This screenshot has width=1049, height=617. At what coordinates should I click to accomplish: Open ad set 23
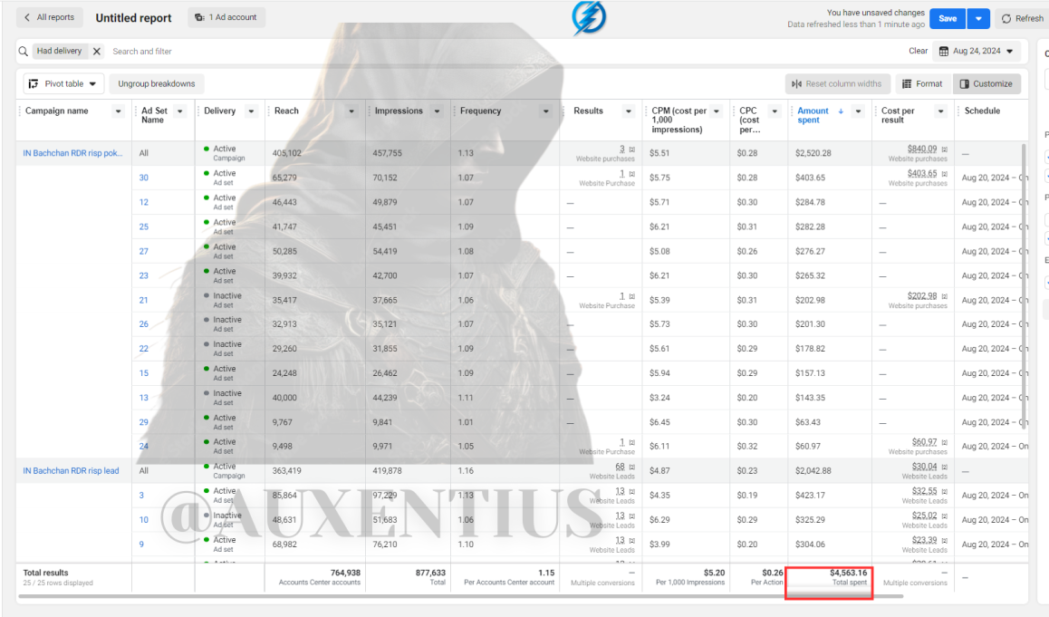pos(144,275)
